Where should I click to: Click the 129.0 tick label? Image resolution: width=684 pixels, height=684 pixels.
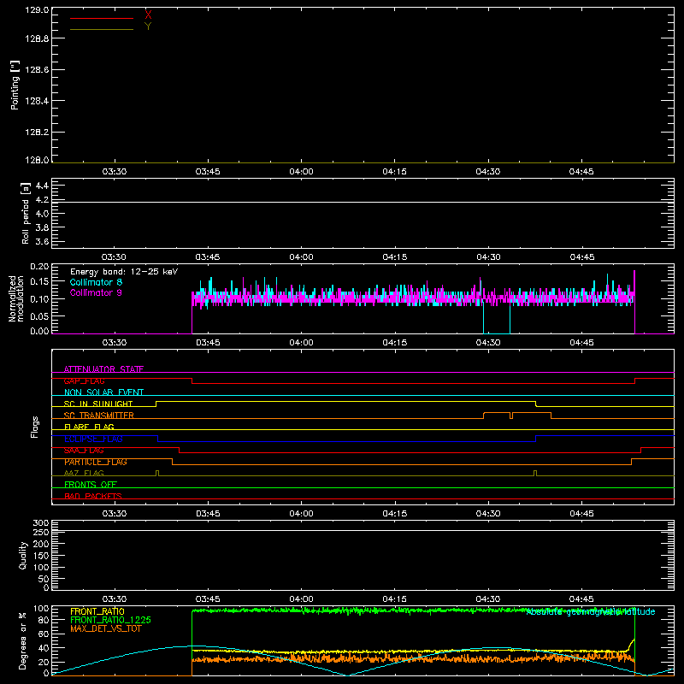click(37, 10)
